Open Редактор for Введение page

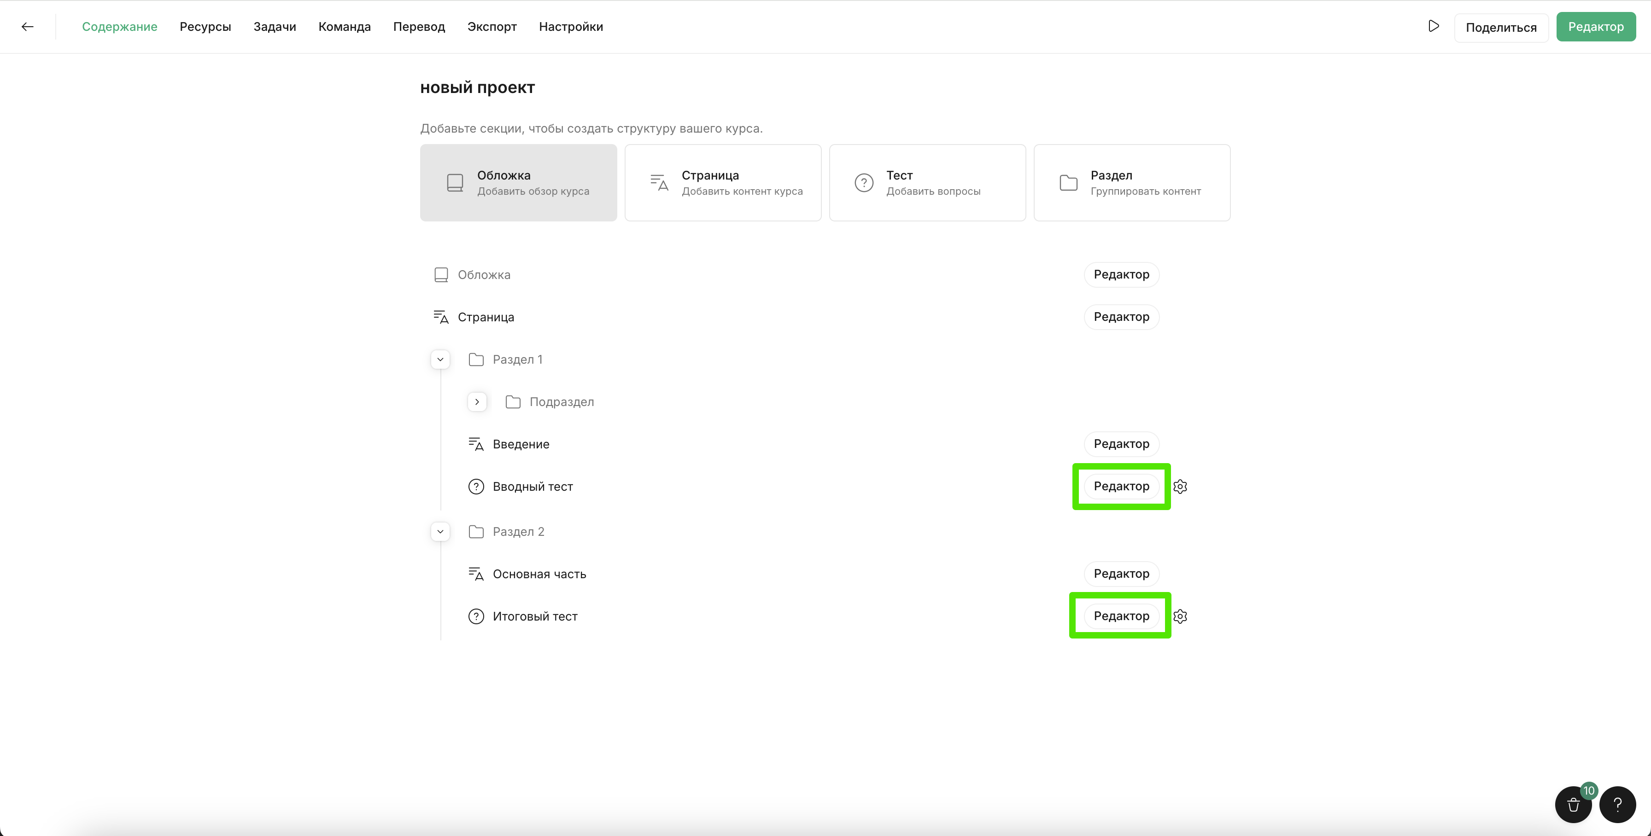[x=1121, y=444]
